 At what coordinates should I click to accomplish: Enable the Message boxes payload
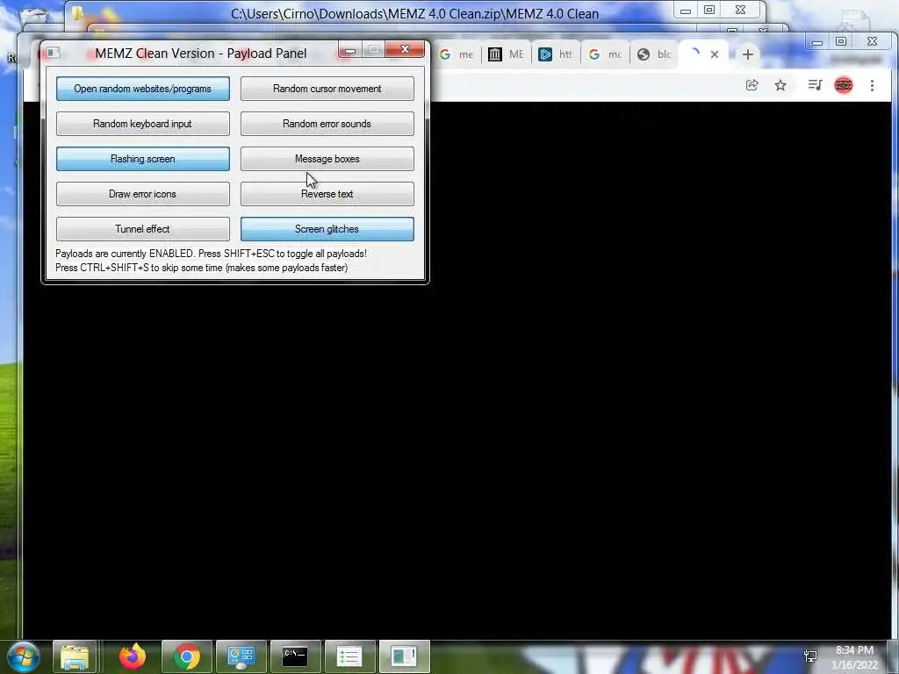click(327, 159)
